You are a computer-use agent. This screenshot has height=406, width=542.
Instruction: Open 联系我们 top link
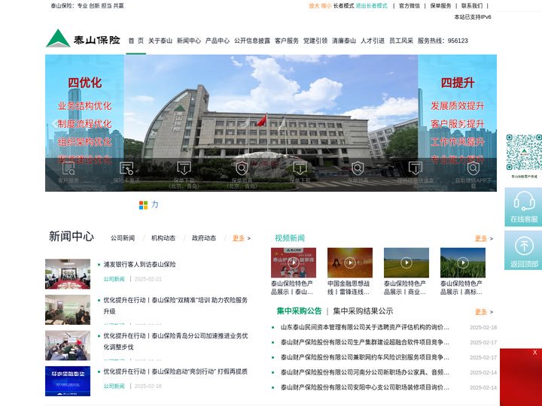[x=472, y=6]
